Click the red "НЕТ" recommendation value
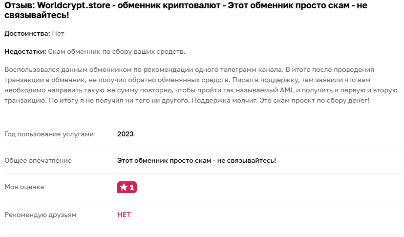Screen dimensions: 404x237 pos(124,214)
